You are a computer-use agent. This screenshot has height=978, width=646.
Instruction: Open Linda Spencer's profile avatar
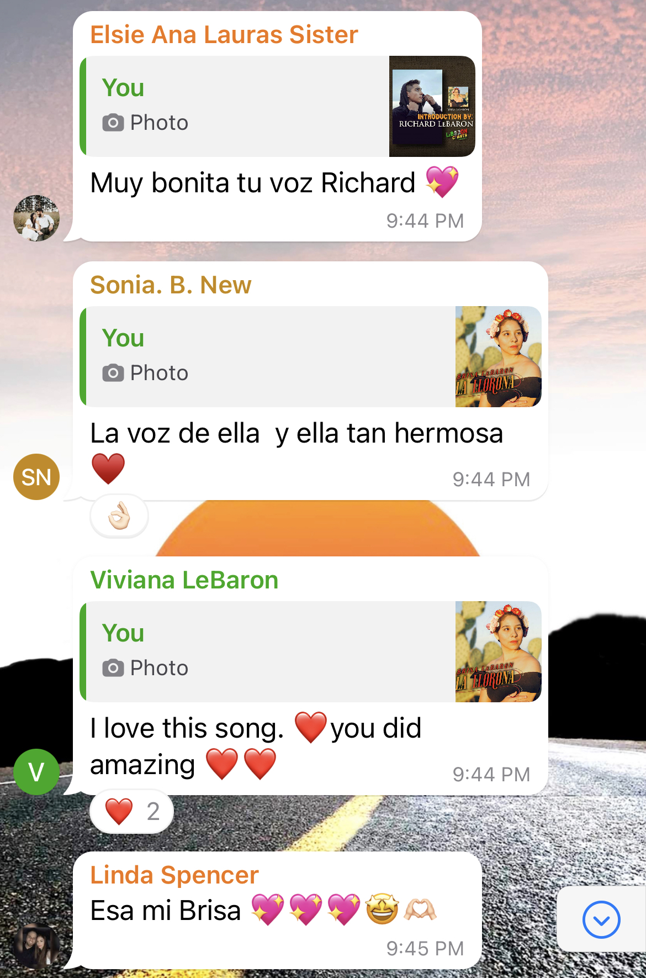pos(36,946)
